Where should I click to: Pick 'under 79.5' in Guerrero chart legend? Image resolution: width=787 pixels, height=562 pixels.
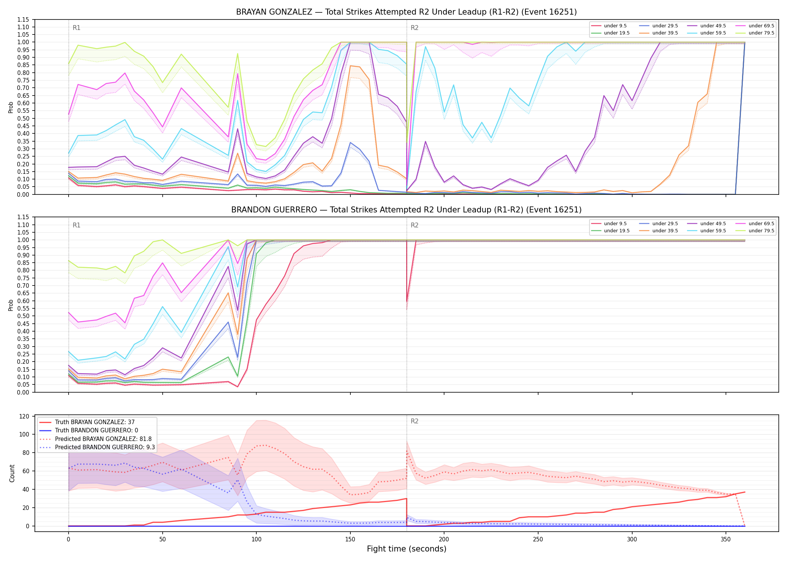pyautogui.click(x=755, y=231)
